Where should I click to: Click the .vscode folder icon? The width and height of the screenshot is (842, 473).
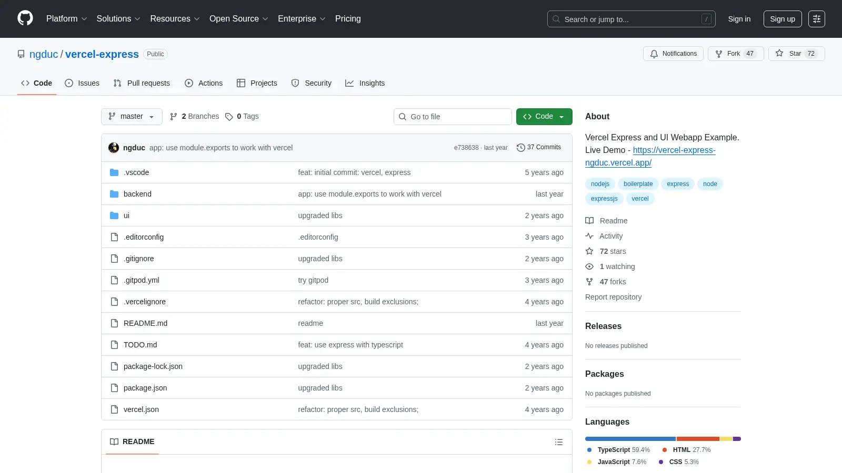(x=114, y=172)
